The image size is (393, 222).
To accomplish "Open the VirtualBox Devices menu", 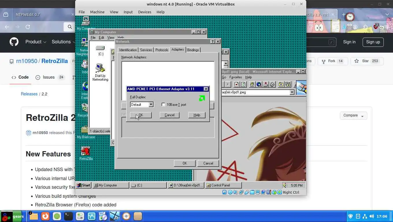I will click(144, 12).
